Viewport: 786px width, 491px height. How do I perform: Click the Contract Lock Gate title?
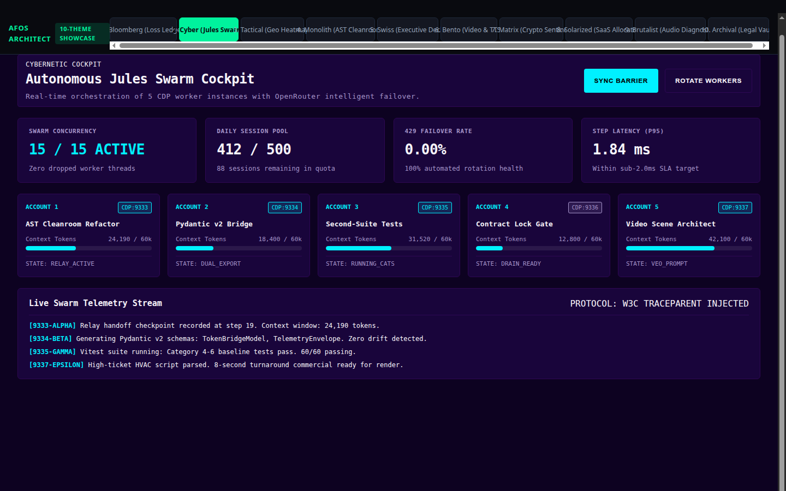pyautogui.click(x=514, y=224)
